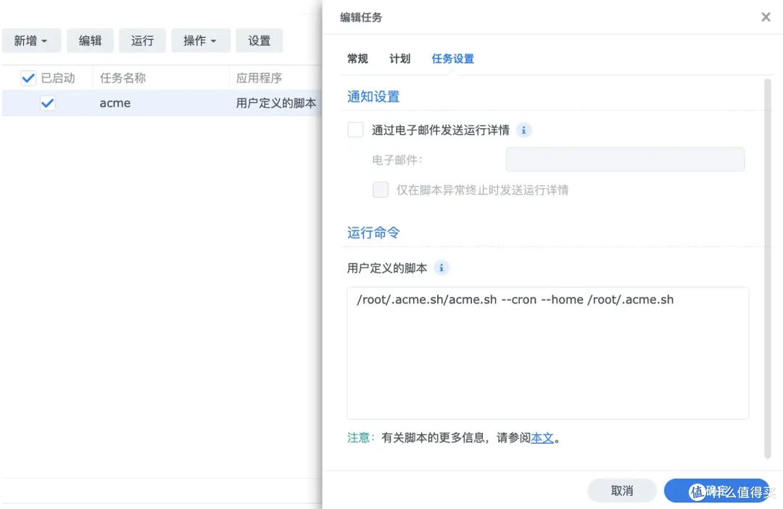Close the edit task dialog
Image resolution: width=783 pixels, height=509 pixels.
(x=766, y=17)
